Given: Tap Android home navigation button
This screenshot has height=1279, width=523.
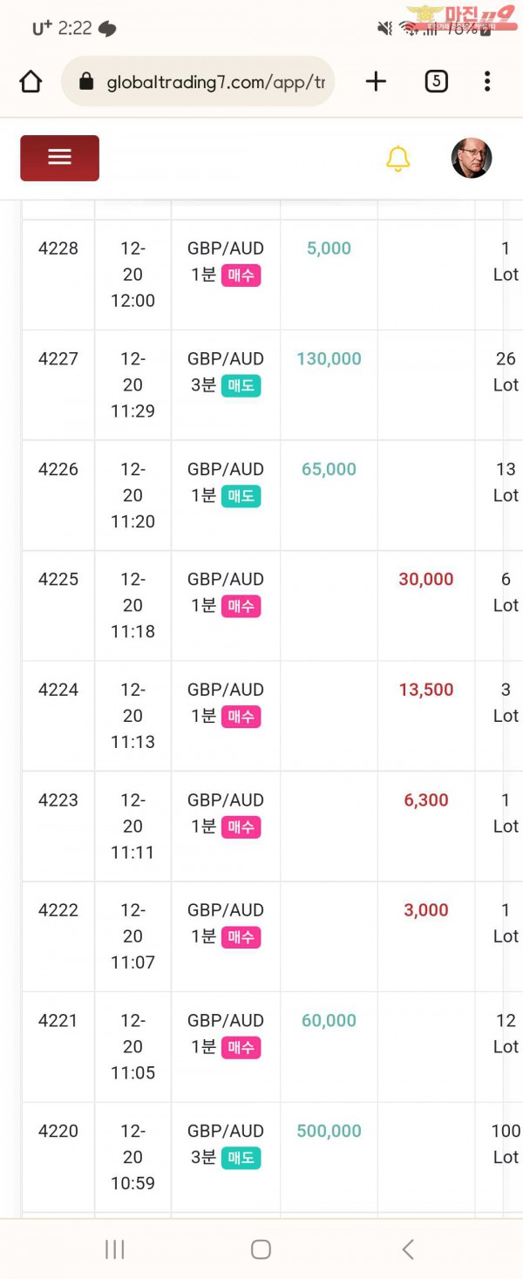Looking at the screenshot, I should click(261, 1249).
